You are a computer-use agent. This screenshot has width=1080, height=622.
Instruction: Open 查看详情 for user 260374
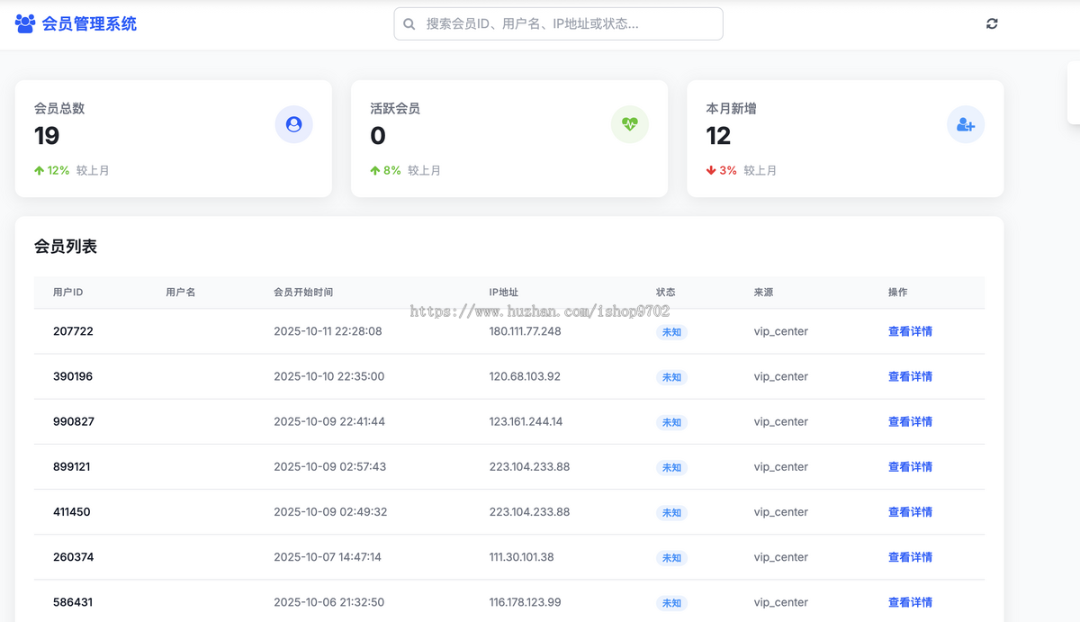pos(910,557)
